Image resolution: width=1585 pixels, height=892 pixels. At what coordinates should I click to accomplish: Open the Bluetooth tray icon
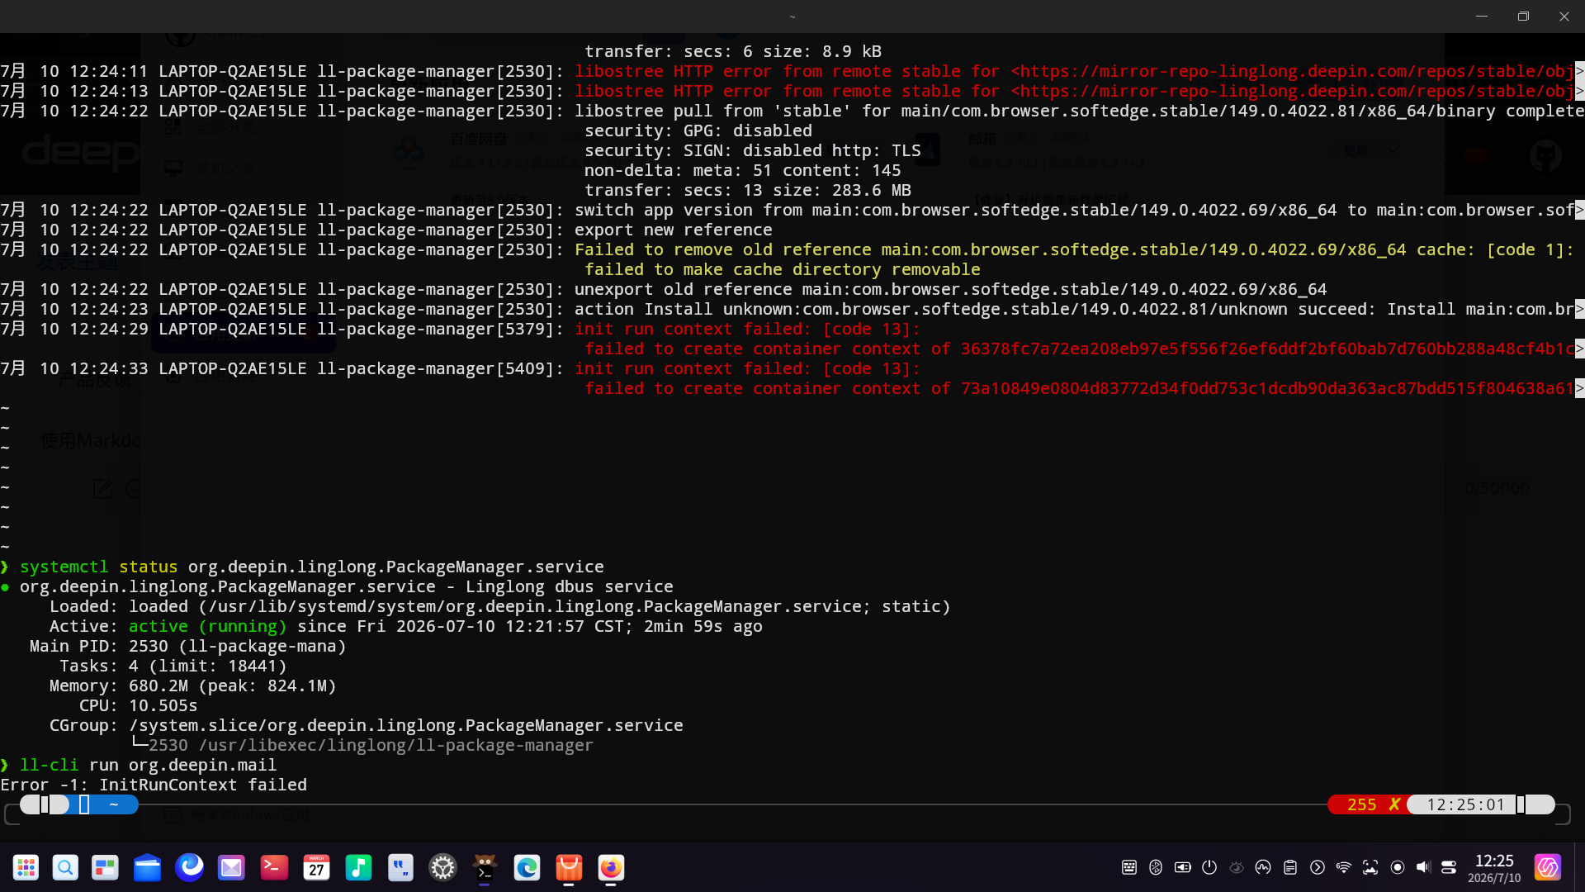click(1156, 867)
